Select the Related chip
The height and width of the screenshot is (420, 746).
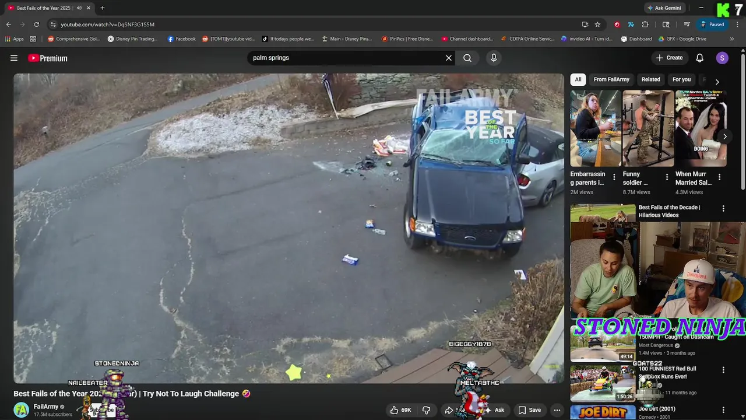(651, 79)
